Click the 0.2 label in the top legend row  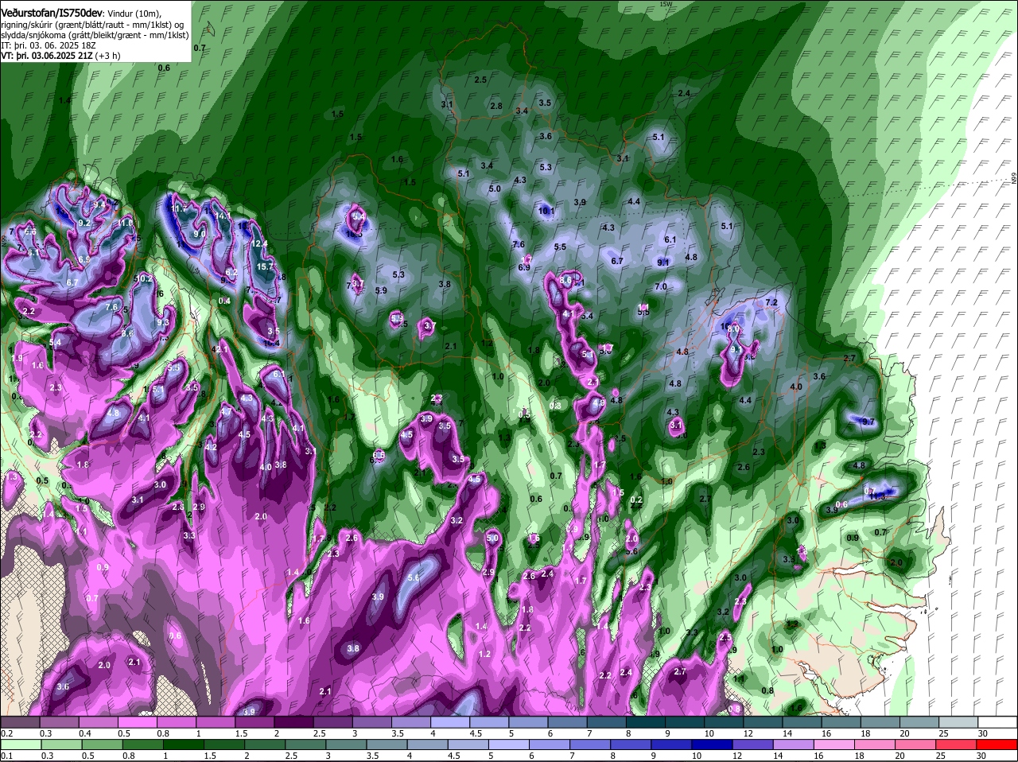(7, 732)
